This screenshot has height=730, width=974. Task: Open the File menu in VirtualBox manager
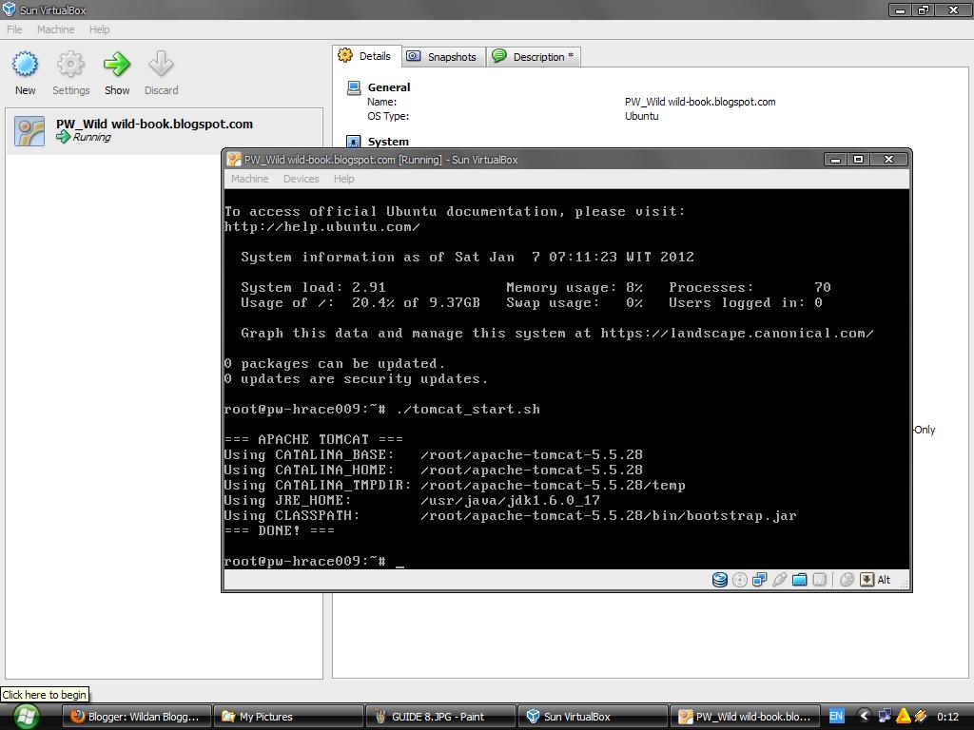14,29
